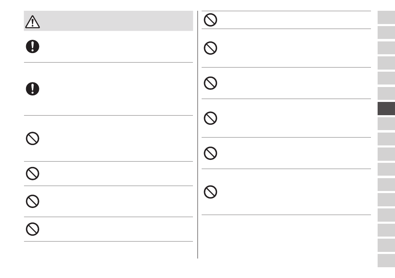The width and height of the screenshot is (395, 278).
Task: Open the dark highlighted side tab
Action: click(386, 109)
